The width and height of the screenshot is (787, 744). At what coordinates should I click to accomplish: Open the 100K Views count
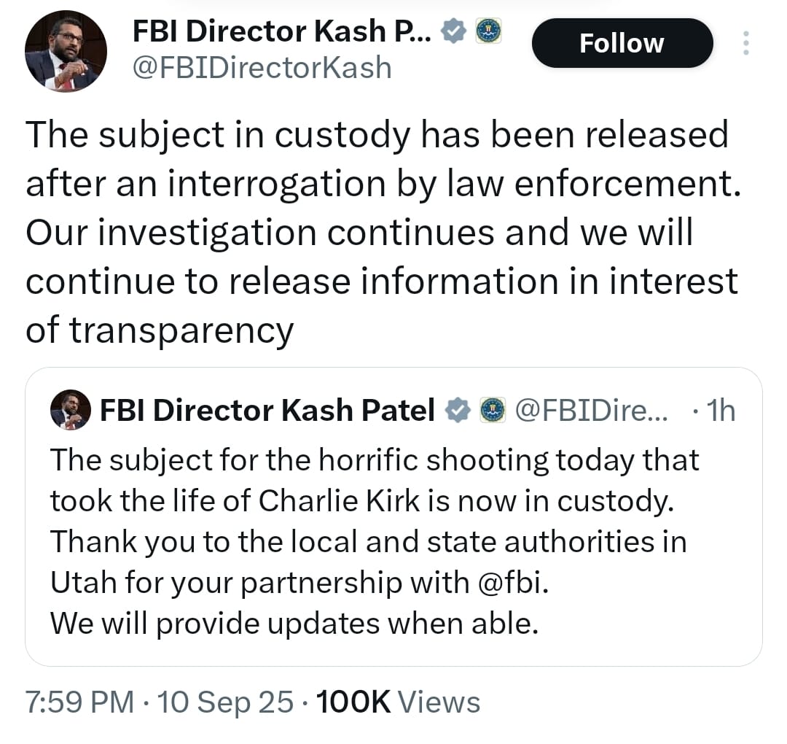coord(397,702)
